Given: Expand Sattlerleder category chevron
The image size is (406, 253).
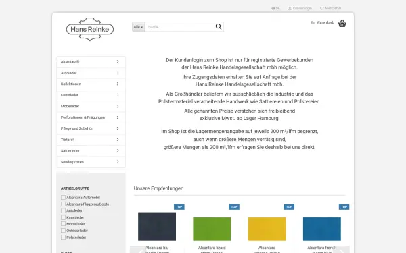Looking at the screenshot, I should pyautogui.click(x=118, y=150).
